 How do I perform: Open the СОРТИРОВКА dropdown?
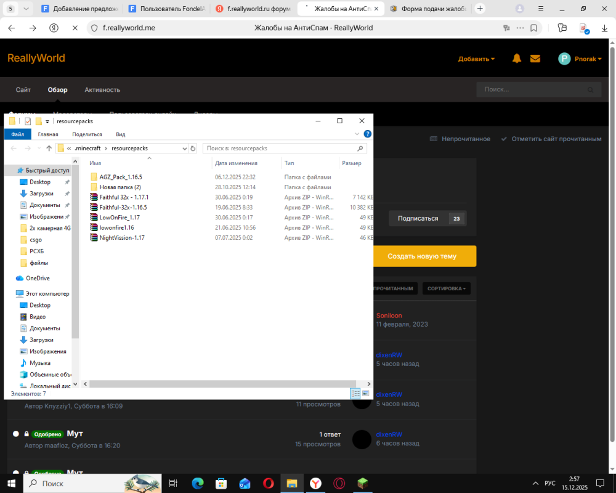click(x=446, y=288)
